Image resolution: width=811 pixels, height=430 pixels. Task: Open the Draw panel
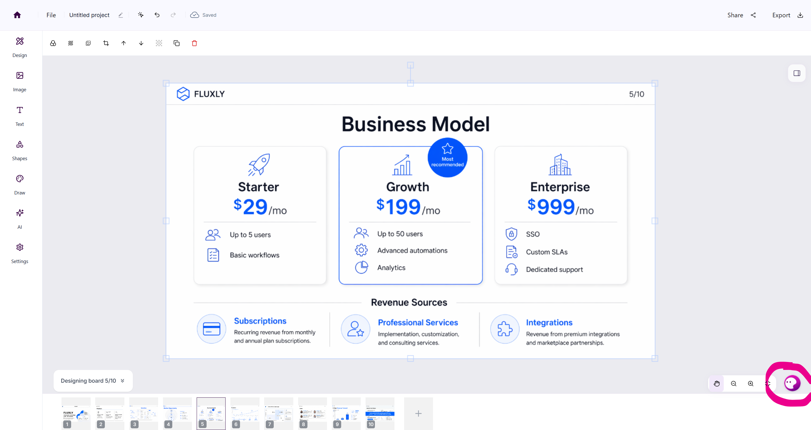pyautogui.click(x=20, y=185)
